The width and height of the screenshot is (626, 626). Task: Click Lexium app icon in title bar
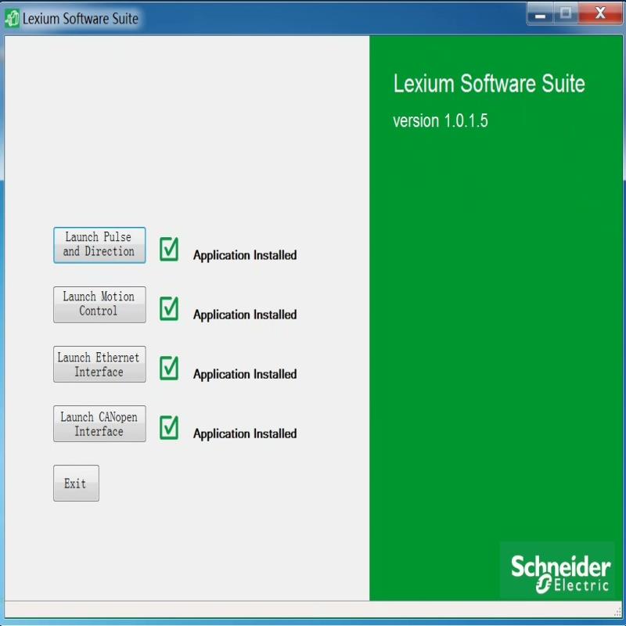12,18
